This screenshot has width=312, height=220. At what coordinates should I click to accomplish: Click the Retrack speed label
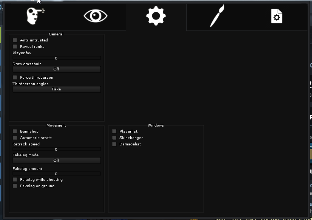(26, 144)
